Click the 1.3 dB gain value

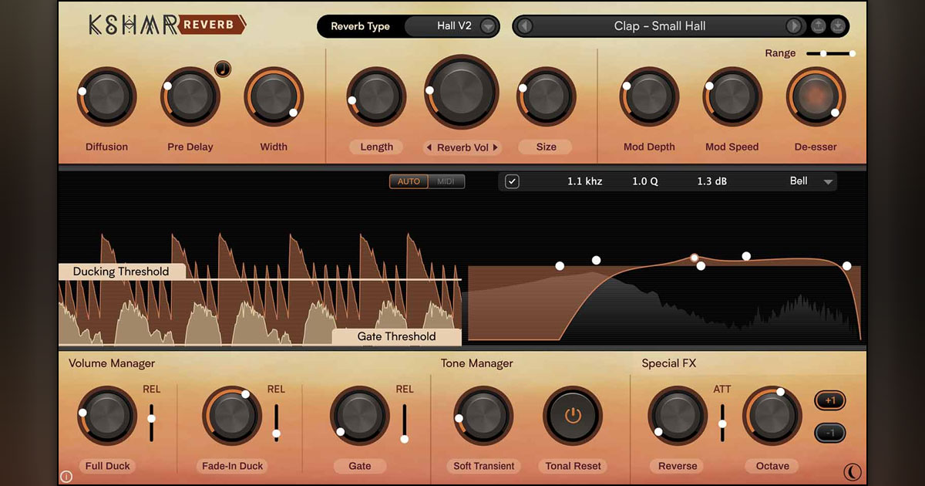711,181
